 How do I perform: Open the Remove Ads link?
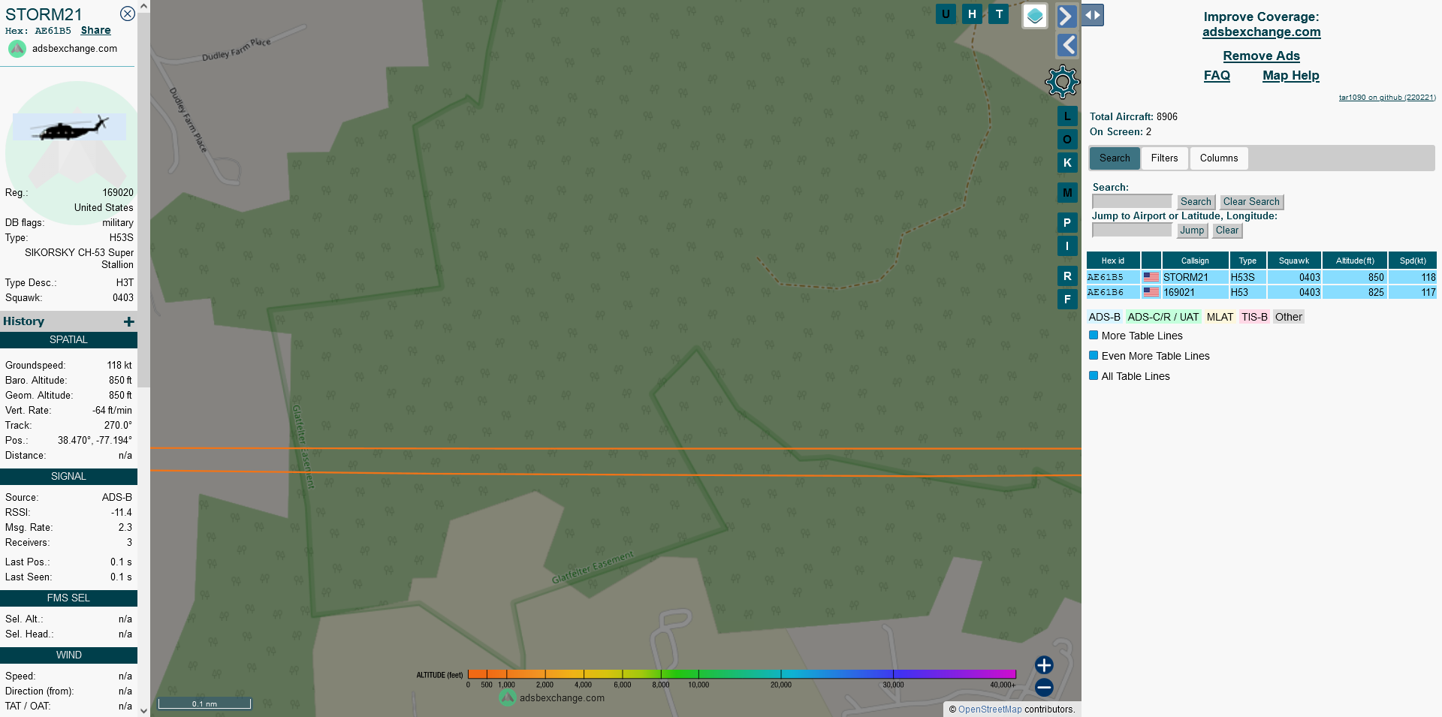point(1261,56)
